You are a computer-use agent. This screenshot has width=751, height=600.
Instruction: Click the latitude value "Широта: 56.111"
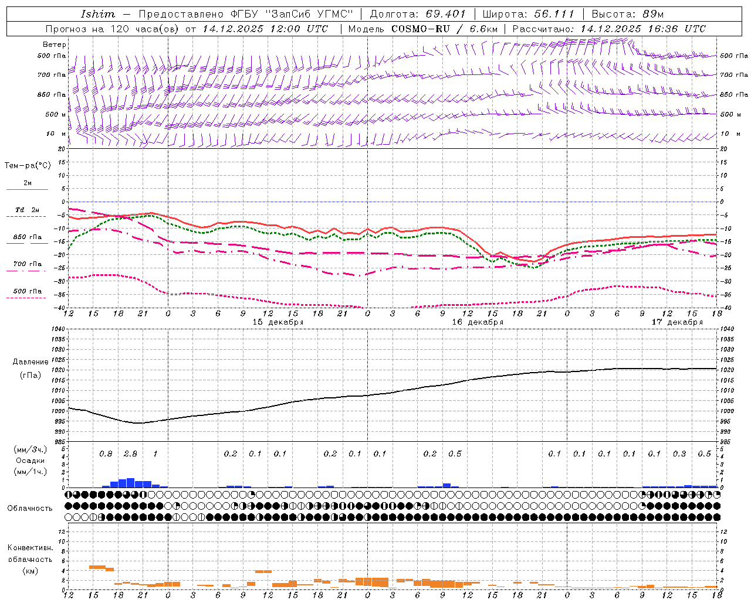[x=528, y=14]
